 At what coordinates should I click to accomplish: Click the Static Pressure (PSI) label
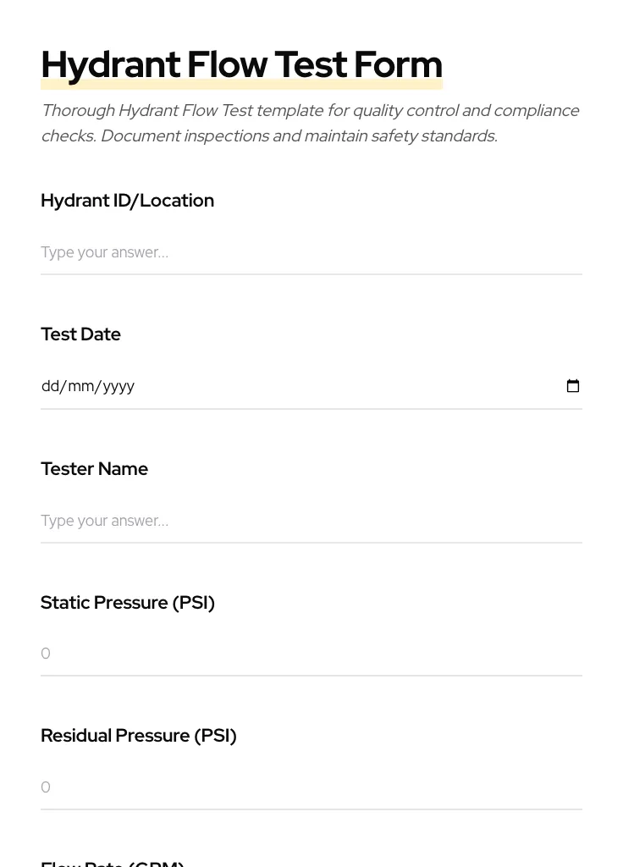(x=128, y=602)
